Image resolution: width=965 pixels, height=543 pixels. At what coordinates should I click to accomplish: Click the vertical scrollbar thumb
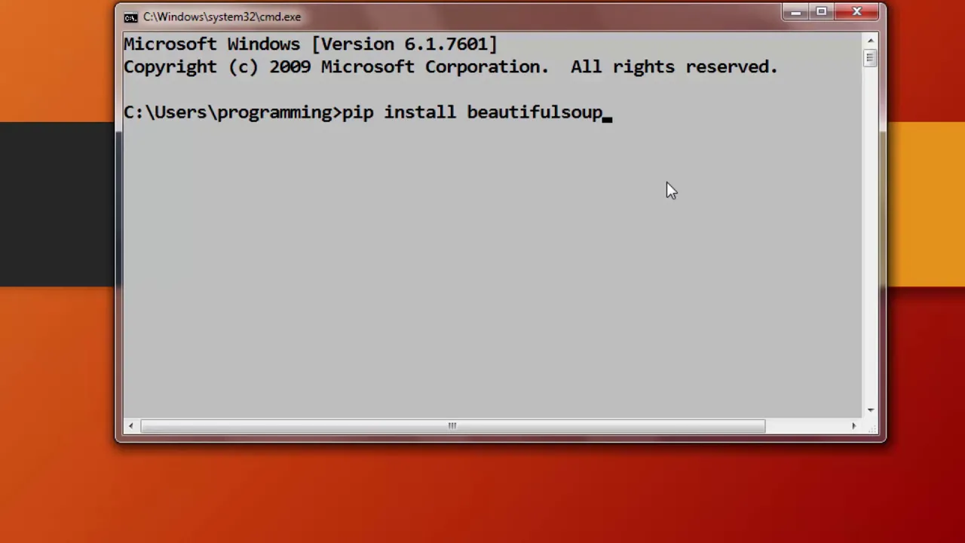point(871,58)
